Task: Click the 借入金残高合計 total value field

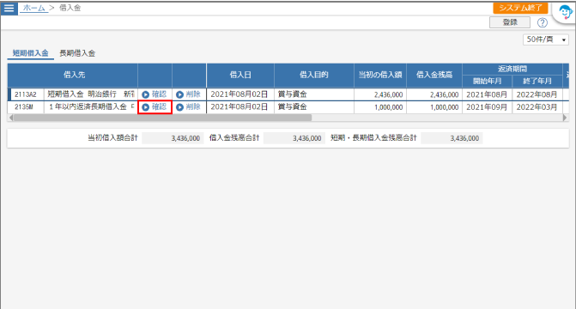Action: coord(294,138)
